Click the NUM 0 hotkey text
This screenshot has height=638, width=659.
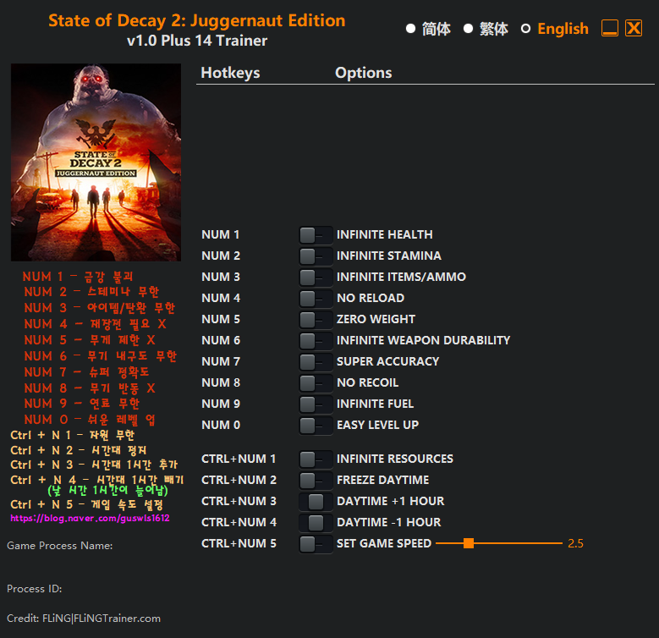pos(221,425)
